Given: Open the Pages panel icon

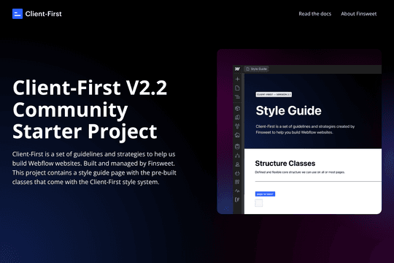Looking at the screenshot, I should pyautogui.click(x=237, y=88).
